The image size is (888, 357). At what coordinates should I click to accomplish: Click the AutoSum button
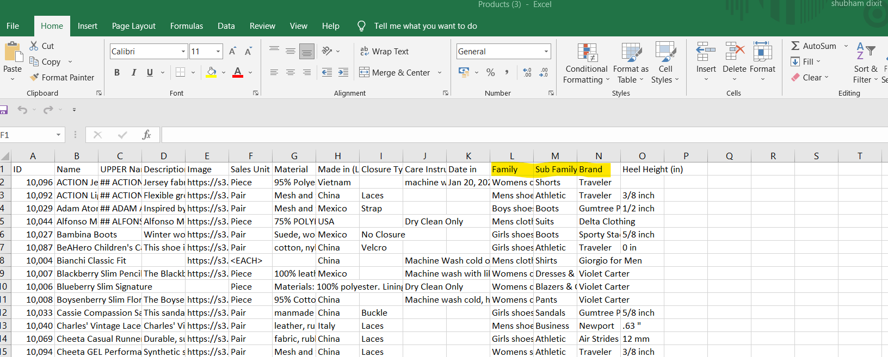(813, 46)
